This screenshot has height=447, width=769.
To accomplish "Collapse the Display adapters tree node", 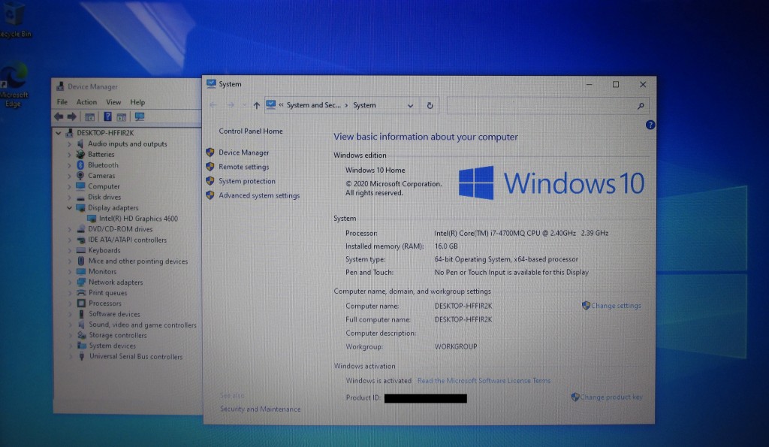I will point(70,208).
